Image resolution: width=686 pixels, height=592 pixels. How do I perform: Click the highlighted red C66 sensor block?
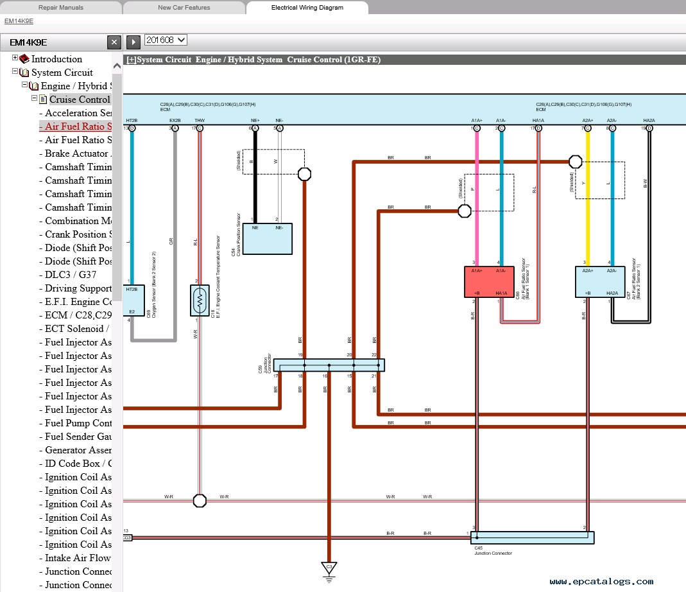pyautogui.click(x=490, y=282)
